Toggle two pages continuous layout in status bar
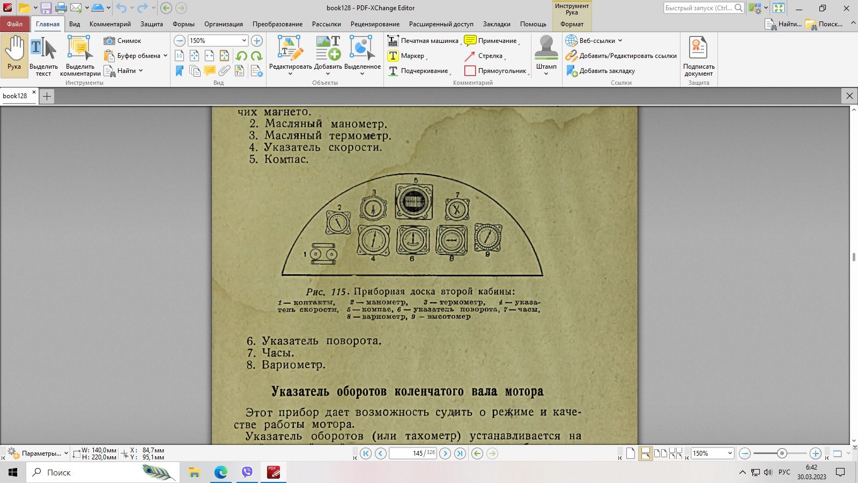 click(x=676, y=453)
